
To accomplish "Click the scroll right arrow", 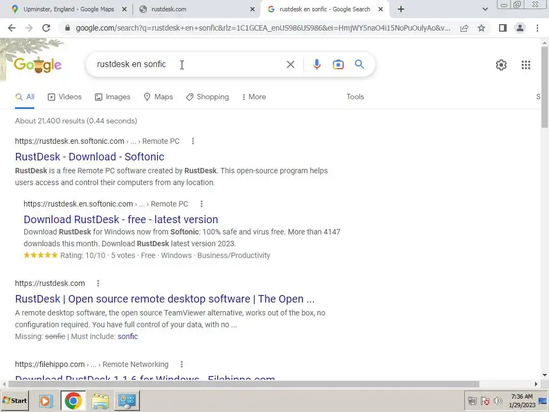I will coord(536,384).
